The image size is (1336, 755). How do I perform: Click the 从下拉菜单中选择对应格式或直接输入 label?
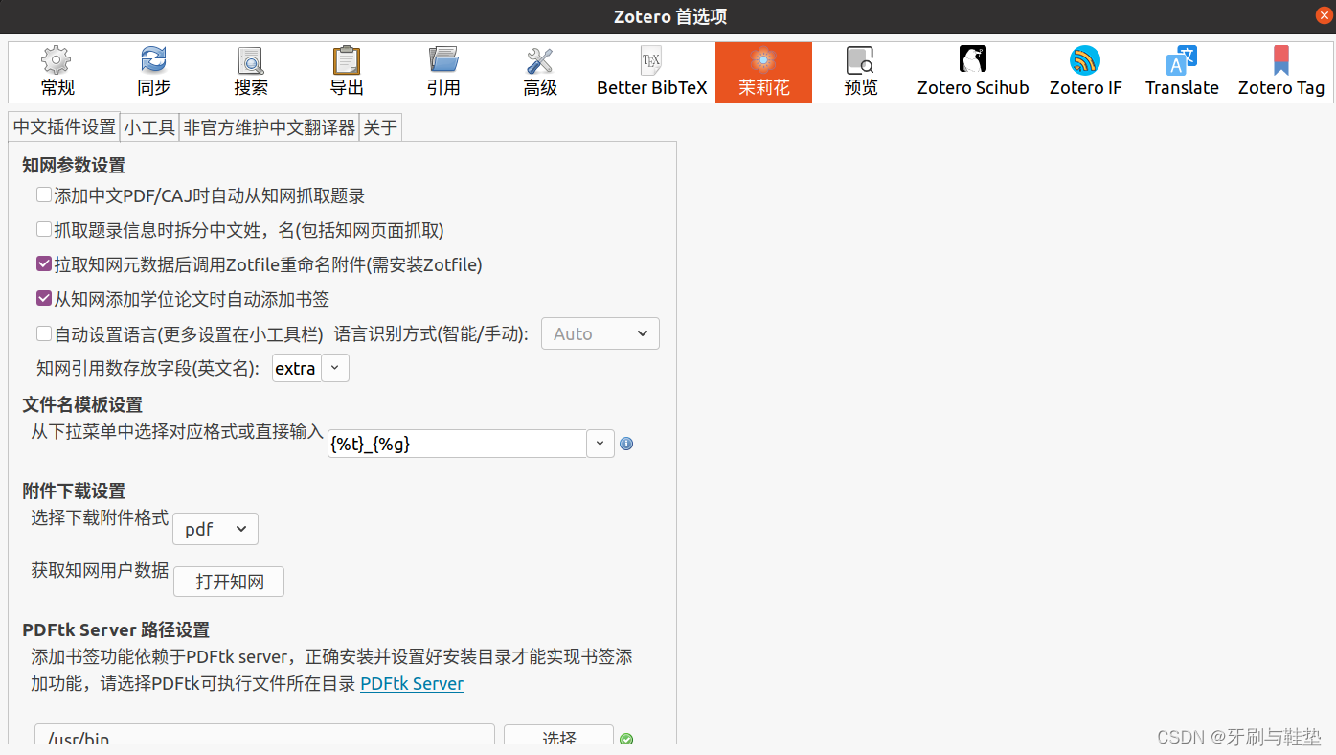[177, 431]
